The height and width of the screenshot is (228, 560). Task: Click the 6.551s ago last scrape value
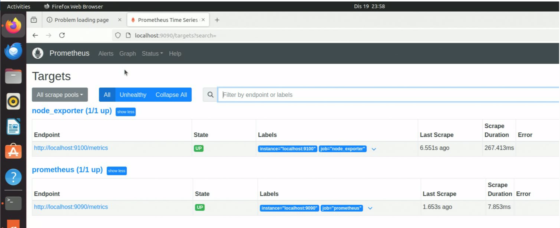pos(435,148)
